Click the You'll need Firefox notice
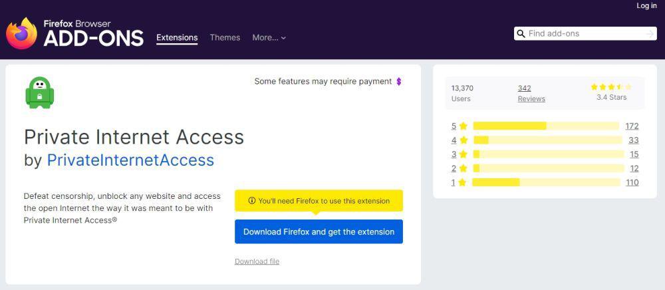Viewport: 665px width, 290px height. click(x=319, y=201)
